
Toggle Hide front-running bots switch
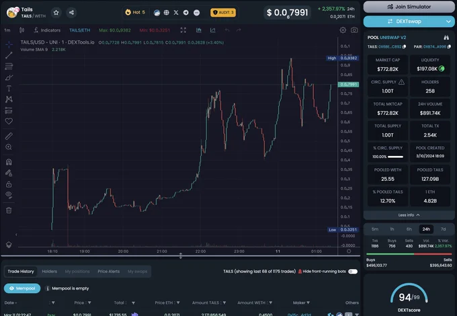[353, 272]
